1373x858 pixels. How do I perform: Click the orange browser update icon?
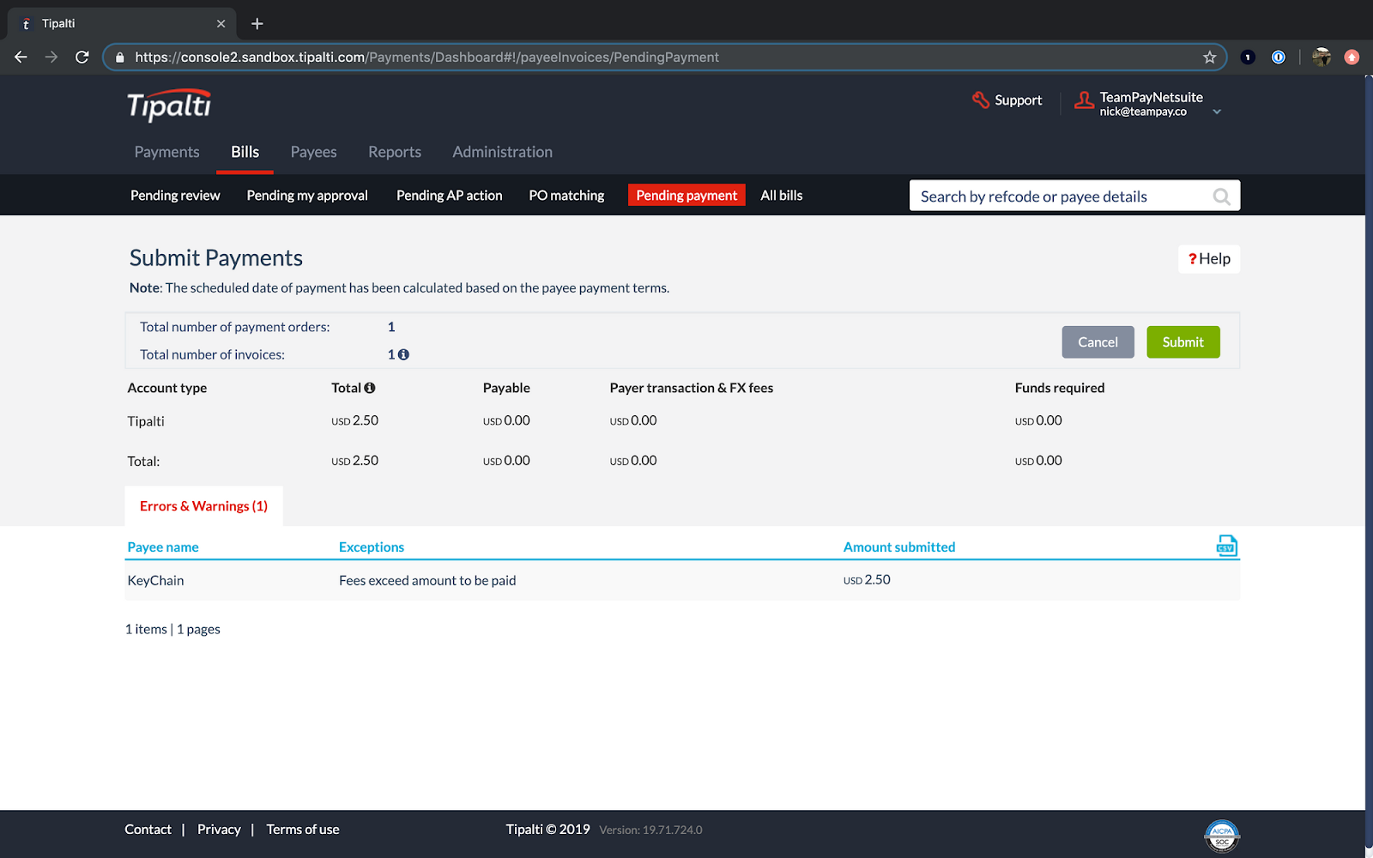(x=1352, y=57)
